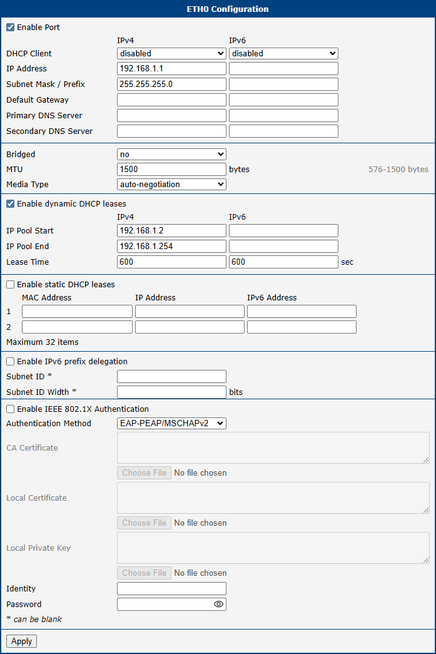436x654 pixels.
Task: Click the 'Enable Port' label text
Action: (38, 28)
